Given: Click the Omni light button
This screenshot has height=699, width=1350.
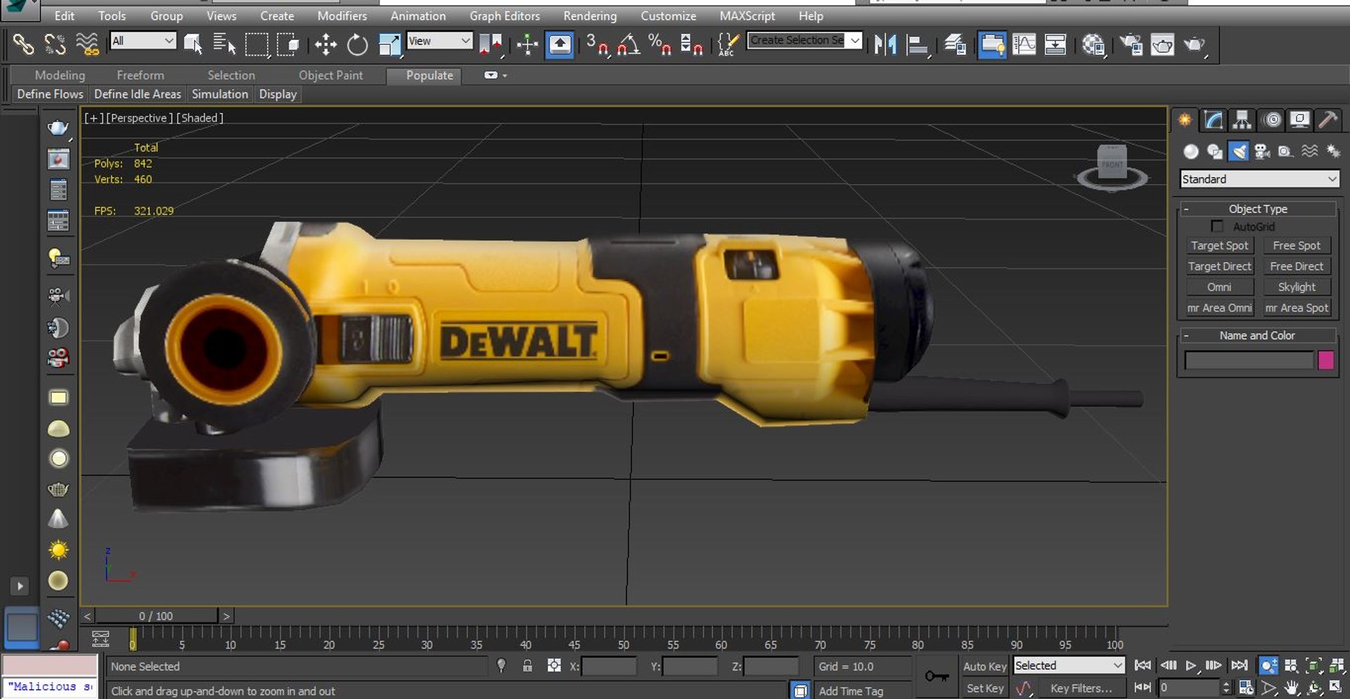Looking at the screenshot, I should pyautogui.click(x=1220, y=287).
